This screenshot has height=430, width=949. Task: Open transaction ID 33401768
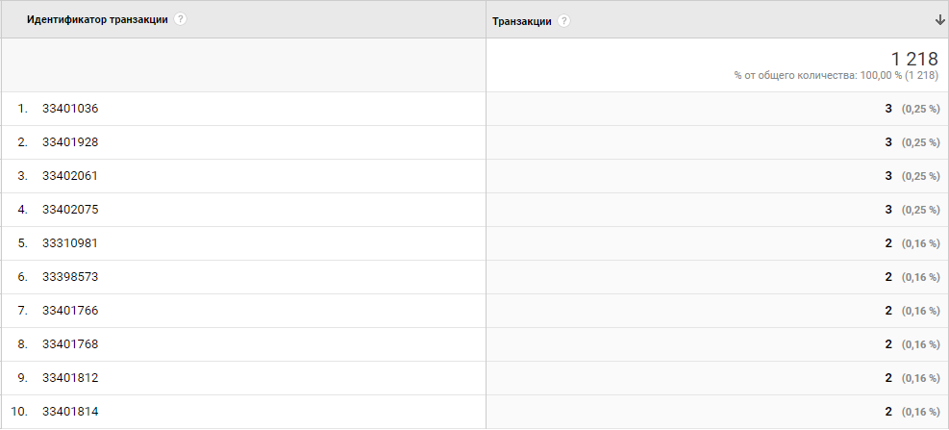tap(70, 344)
